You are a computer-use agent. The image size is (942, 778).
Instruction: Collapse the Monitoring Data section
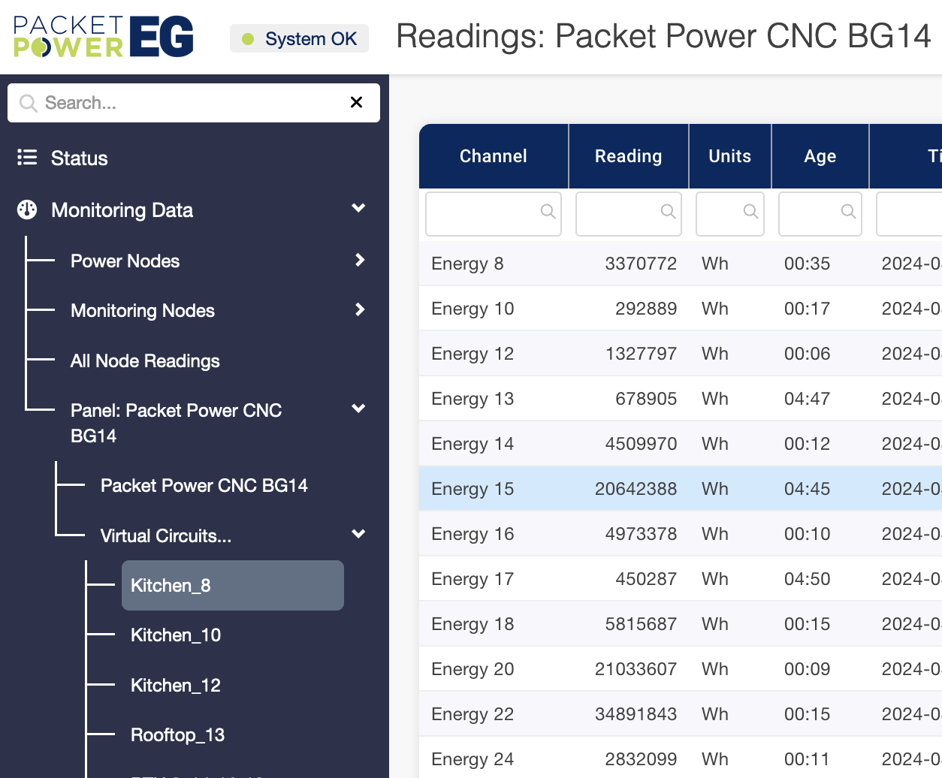point(358,209)
